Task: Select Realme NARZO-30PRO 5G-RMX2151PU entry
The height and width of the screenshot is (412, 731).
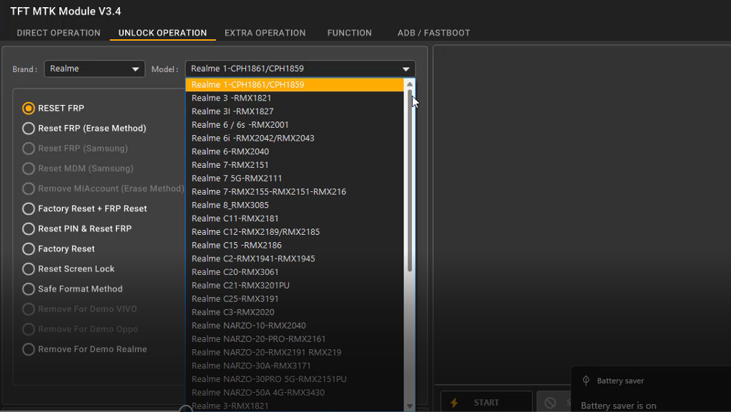Action: click(x=295, y=379)
